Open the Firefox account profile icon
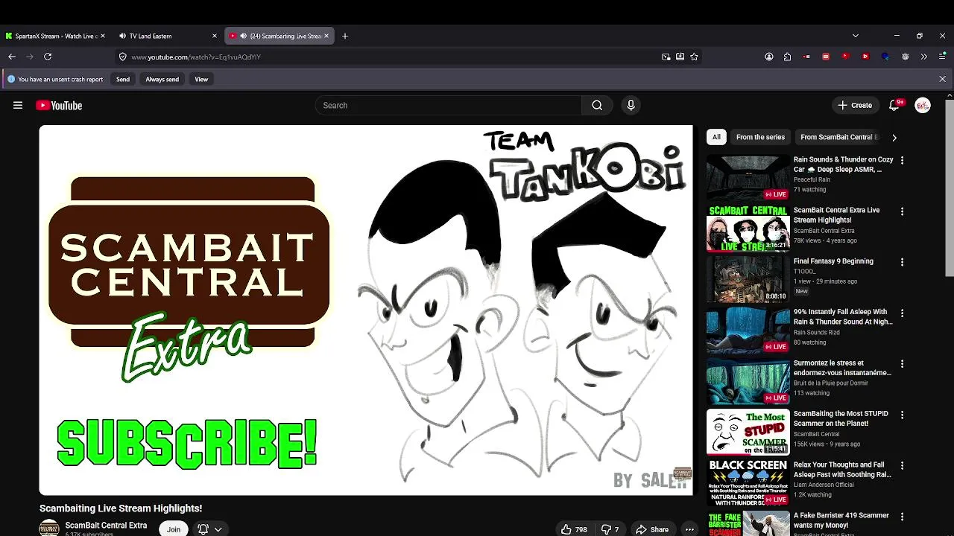The height and width of the screenshot is (536, 954). (x=769, y=57)
